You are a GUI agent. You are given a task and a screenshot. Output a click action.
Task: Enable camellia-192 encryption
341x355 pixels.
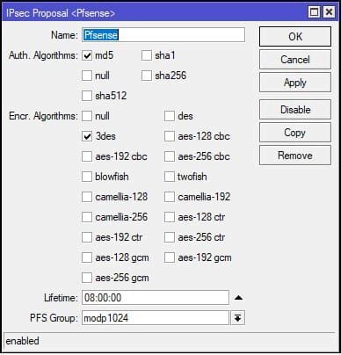point(170,197)
